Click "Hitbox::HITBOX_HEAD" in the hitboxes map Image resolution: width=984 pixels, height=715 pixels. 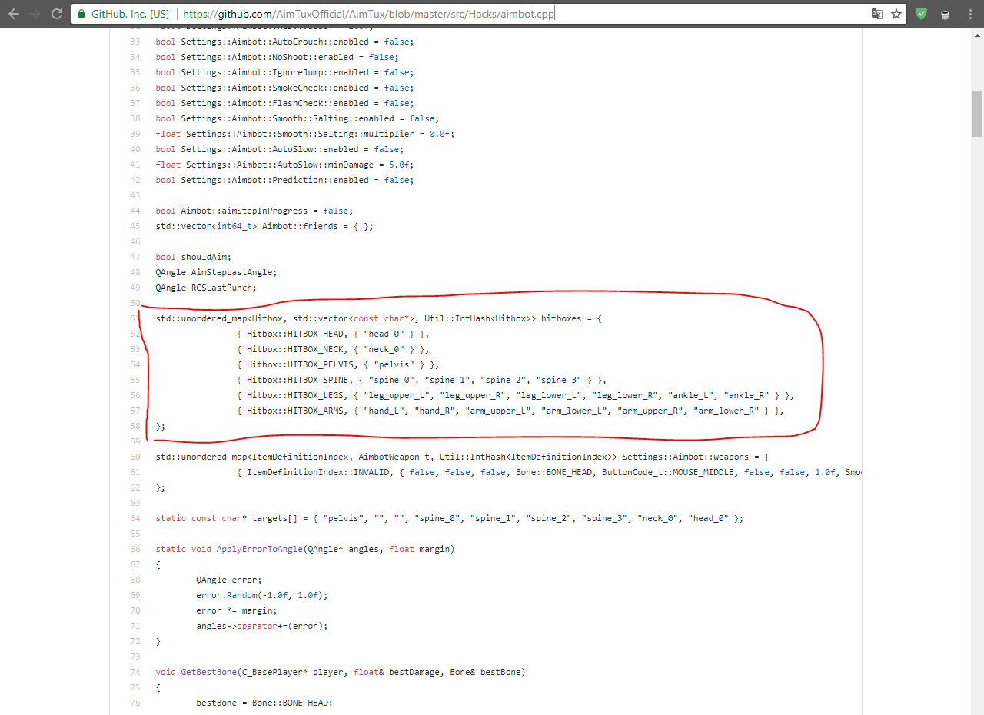click(x=295, y=334)
